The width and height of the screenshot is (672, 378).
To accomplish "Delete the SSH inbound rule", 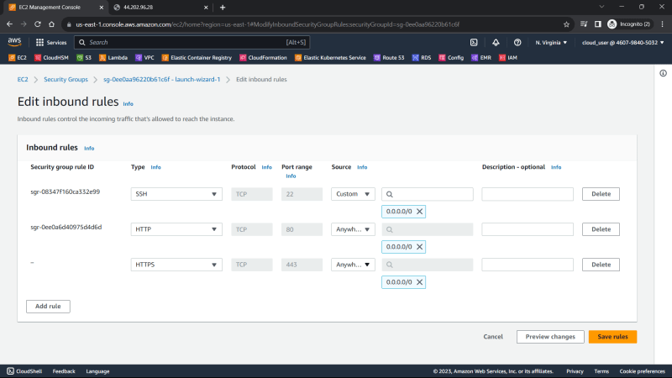I will point(601,194).
